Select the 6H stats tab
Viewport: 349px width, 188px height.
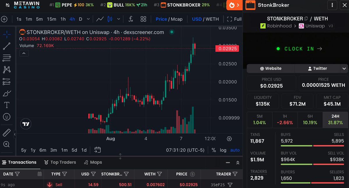coord(310,120)
